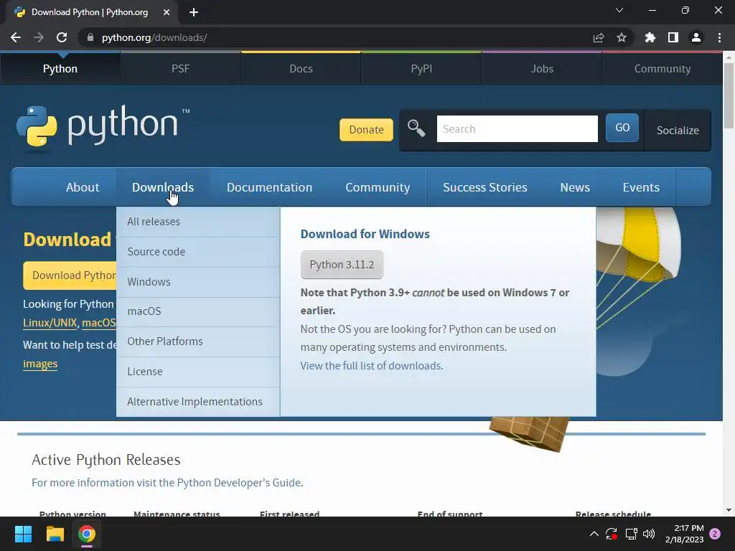
Task: Click the site lock icon in address bar
Action: [90, 37]
